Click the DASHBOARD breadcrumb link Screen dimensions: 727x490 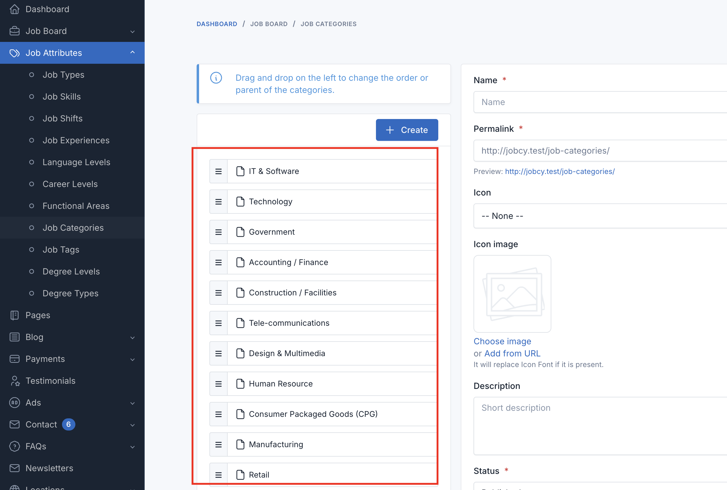(217, 24)
